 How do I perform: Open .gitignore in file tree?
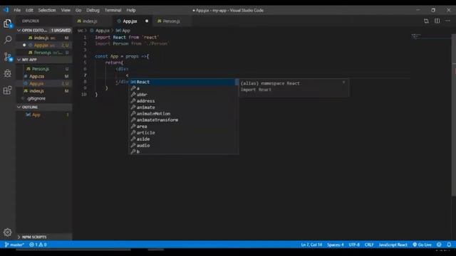tap(43, 98)
